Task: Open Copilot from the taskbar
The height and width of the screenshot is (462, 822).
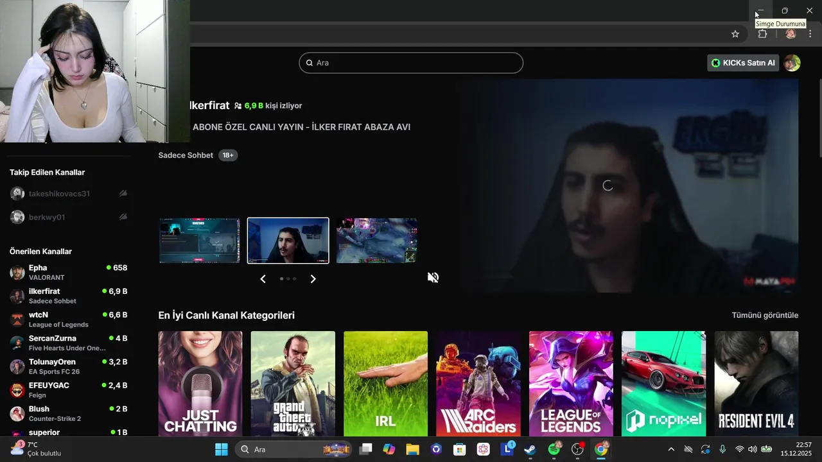Action: pos(389,449)
